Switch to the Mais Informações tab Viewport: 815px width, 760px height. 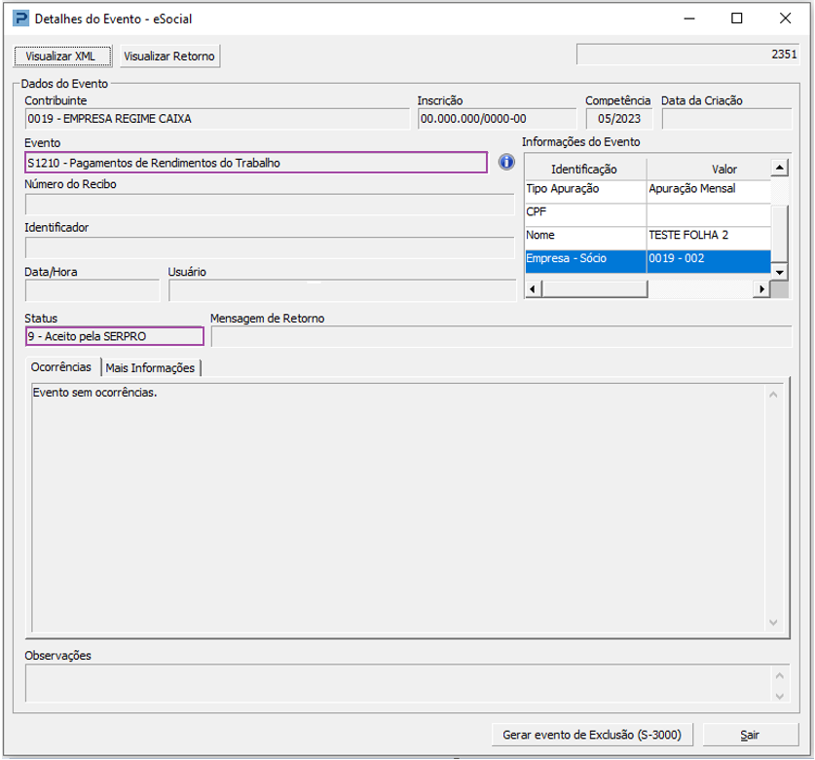[150, 367]
